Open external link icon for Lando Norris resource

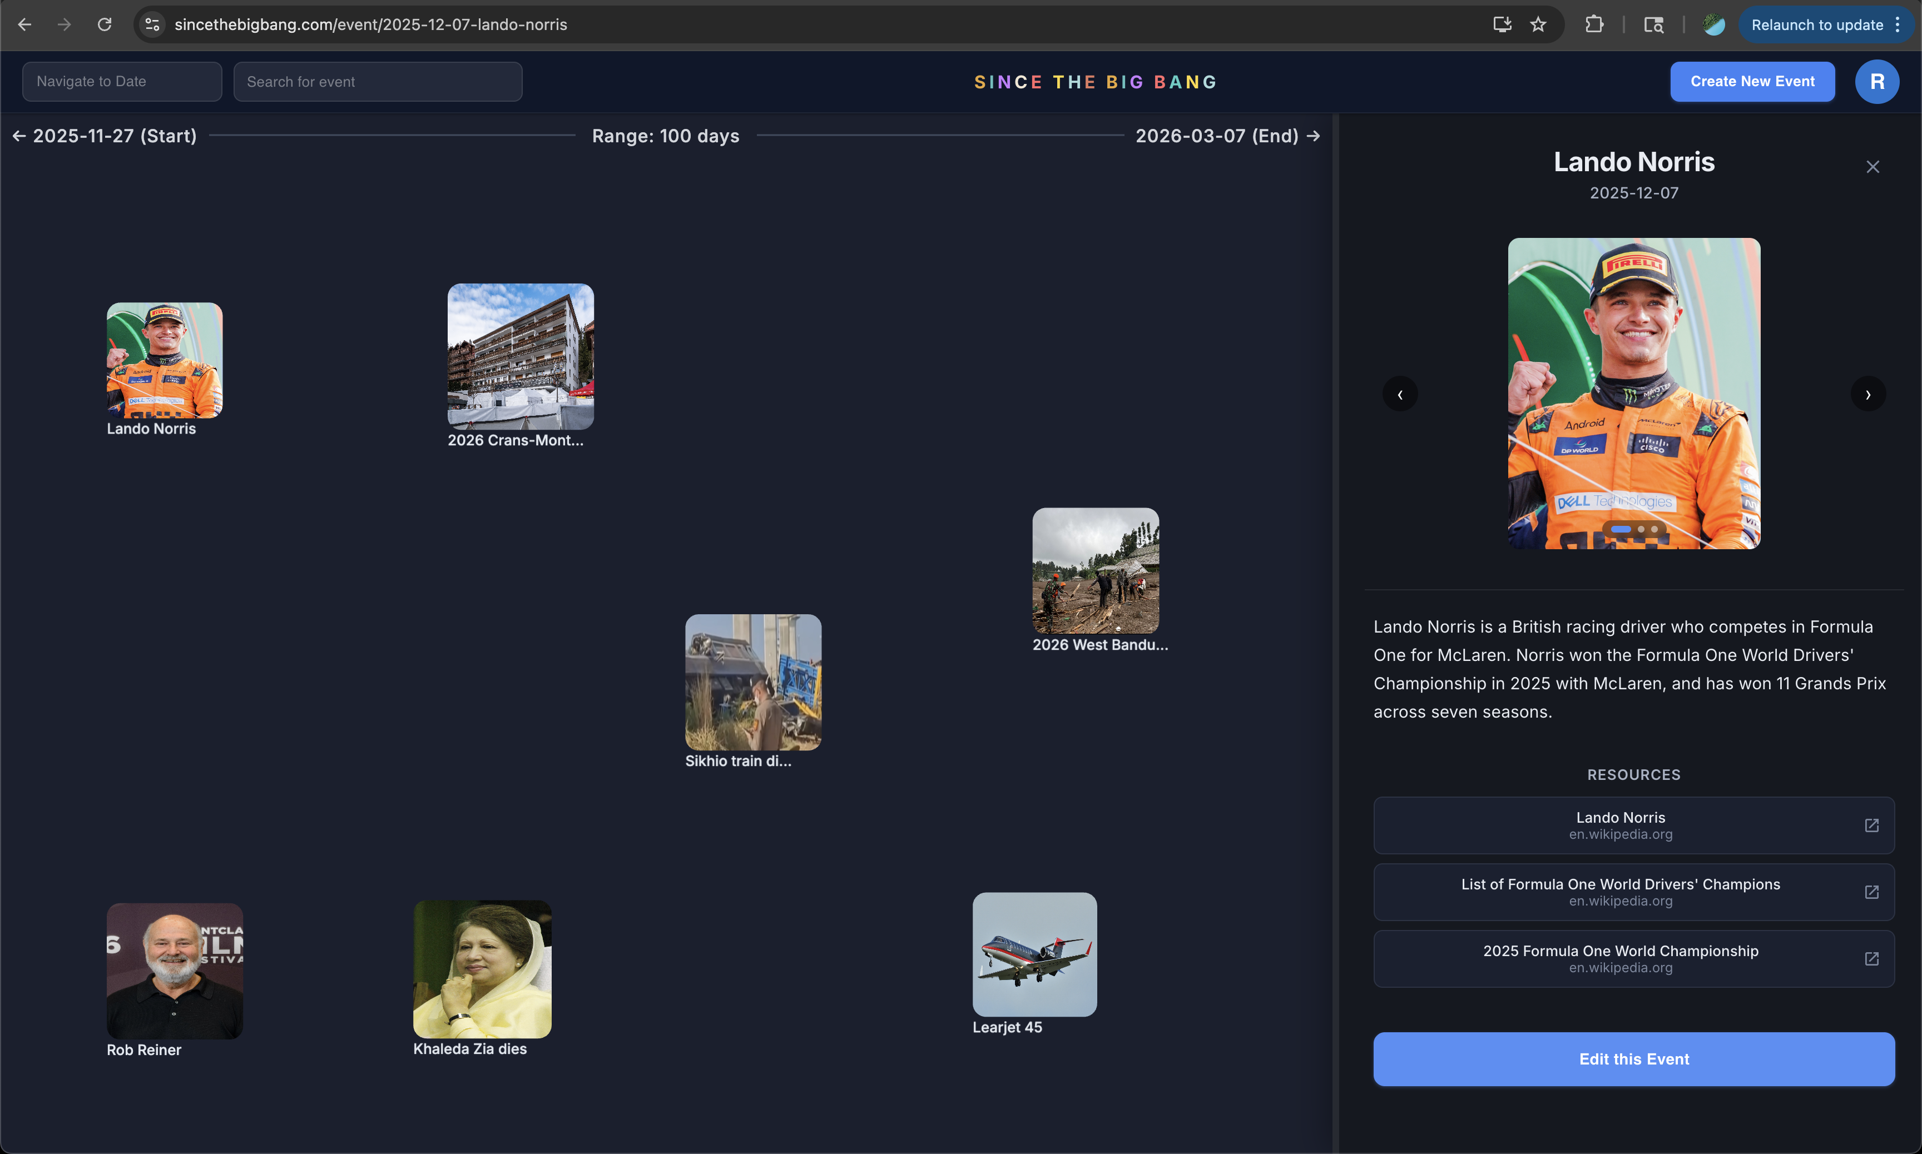point(1871,825)
